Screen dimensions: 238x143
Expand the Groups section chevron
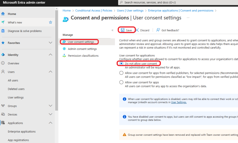click(x=51, y=106)
